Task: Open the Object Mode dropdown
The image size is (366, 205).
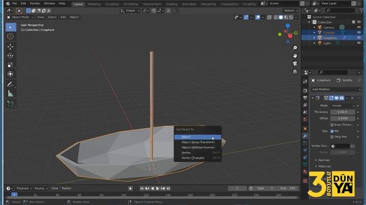Action: pyautogui.click(x=20, y=17)
